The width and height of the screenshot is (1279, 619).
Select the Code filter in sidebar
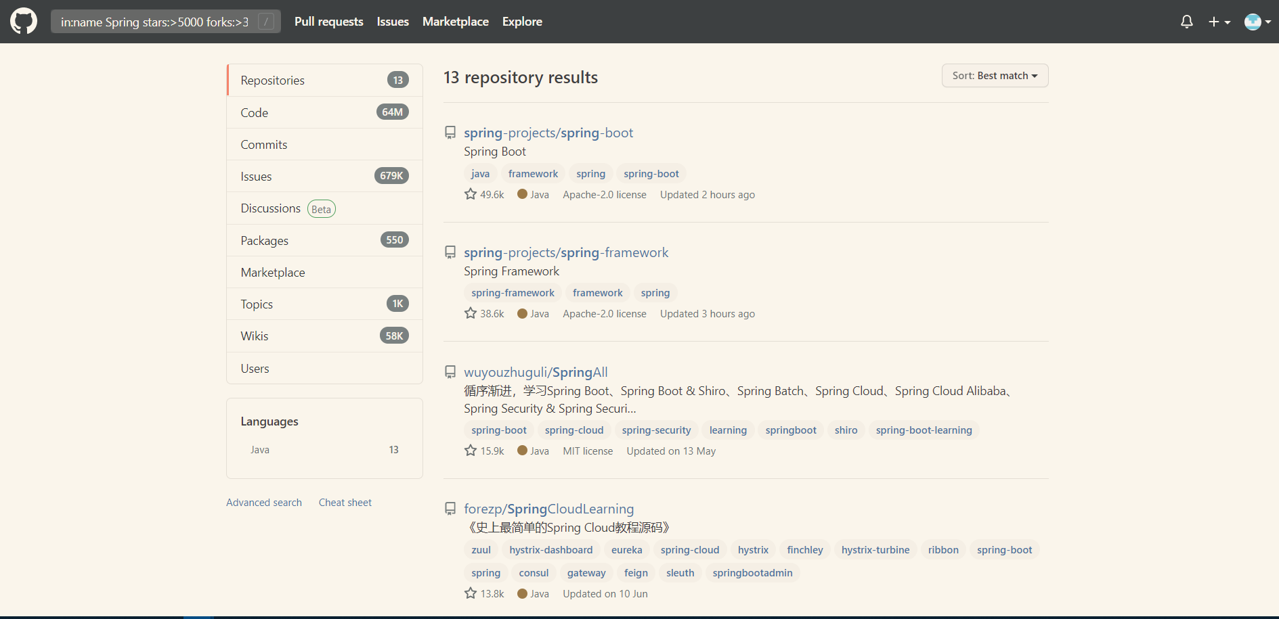pos(325,112)
